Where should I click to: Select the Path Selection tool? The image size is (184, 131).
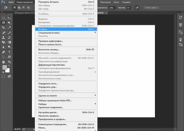point(3,57)
